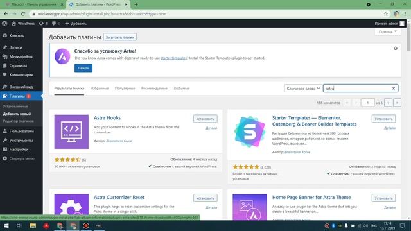Screen dimensions: 411x231
Task: Bookmark page with star icon
Action: (x=385, y=14)
